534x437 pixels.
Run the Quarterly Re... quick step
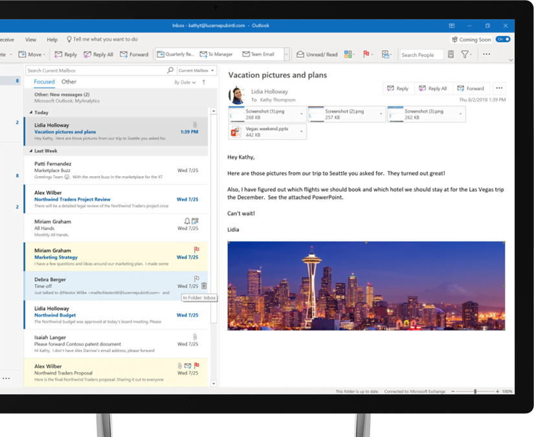click(x=175, y=54)
